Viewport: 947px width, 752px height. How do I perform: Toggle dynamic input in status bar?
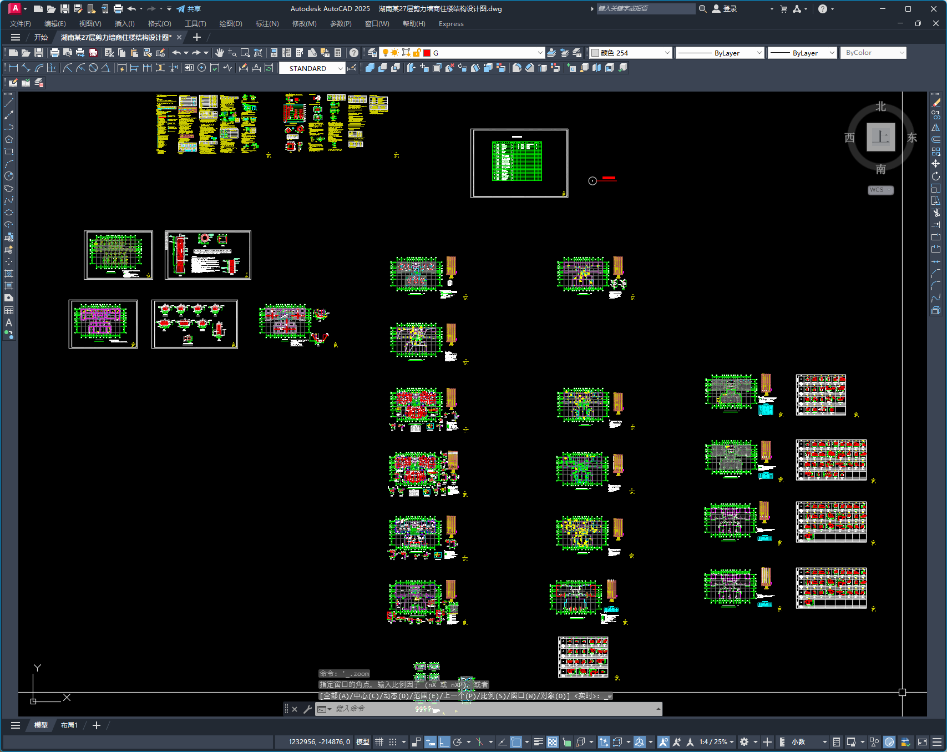pos(431,742)
